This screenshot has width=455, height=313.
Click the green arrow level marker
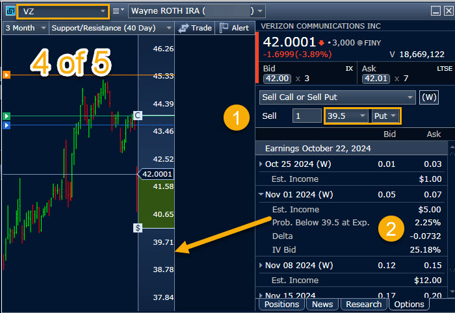[x=6, y=116]
